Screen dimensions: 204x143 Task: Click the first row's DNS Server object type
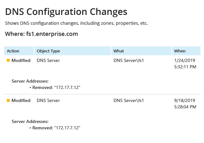(x=48, y=60)
